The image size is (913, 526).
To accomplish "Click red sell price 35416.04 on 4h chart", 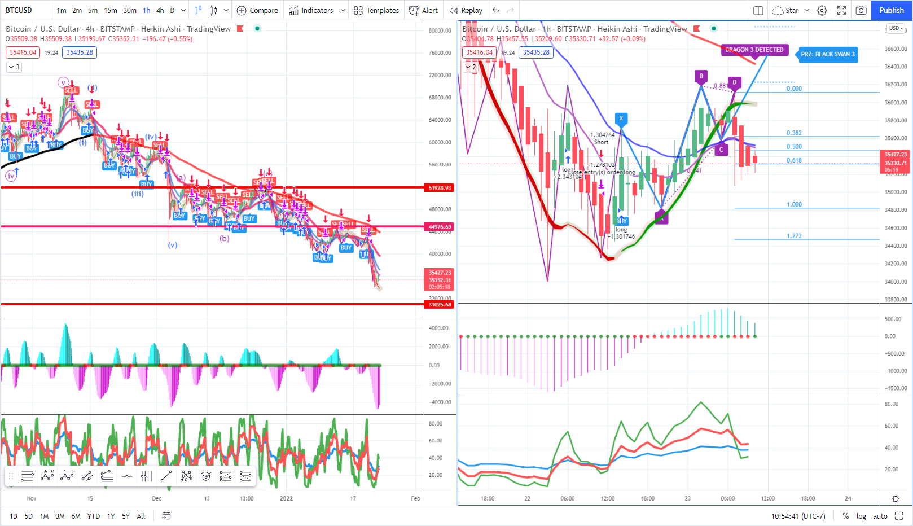I will (23, 52).
